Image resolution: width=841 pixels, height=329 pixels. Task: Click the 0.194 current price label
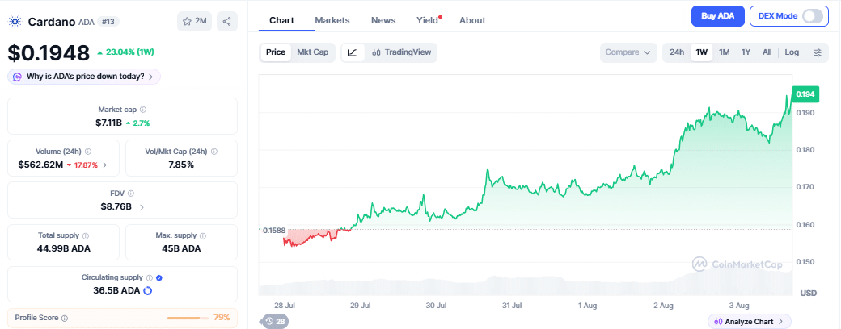[x=805, y=94]
